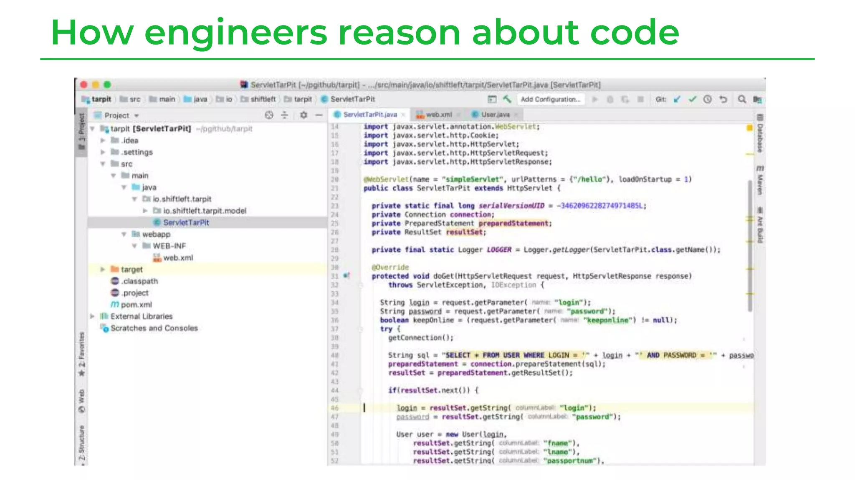Collapse the java folder arrow
Screen dimensions: 855x480
coord(124,187)
